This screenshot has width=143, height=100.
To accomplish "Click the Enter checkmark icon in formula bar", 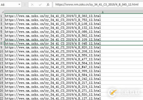I will pos(40,5).
